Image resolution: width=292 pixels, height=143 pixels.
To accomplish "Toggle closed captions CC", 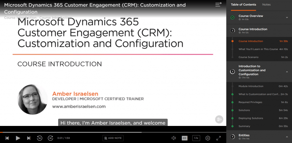I will [184, 138].
